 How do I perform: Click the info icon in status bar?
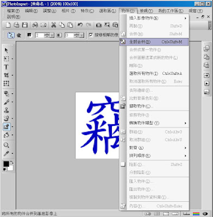[205, 214]
